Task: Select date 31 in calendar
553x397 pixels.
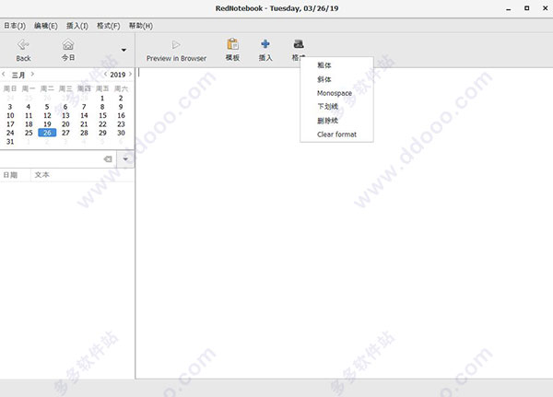Action: (10, 142)
